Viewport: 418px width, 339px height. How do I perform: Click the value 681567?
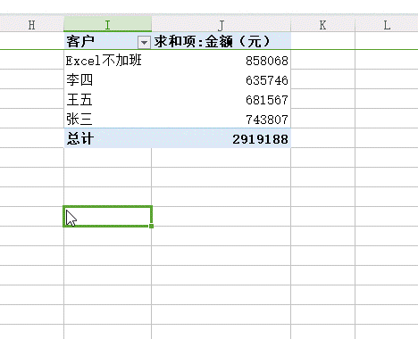point(267,100)
